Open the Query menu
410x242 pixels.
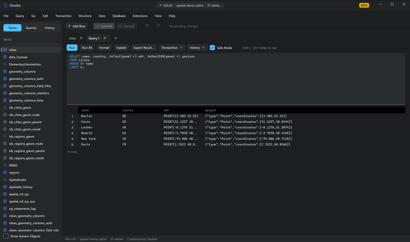coord(20,16)
